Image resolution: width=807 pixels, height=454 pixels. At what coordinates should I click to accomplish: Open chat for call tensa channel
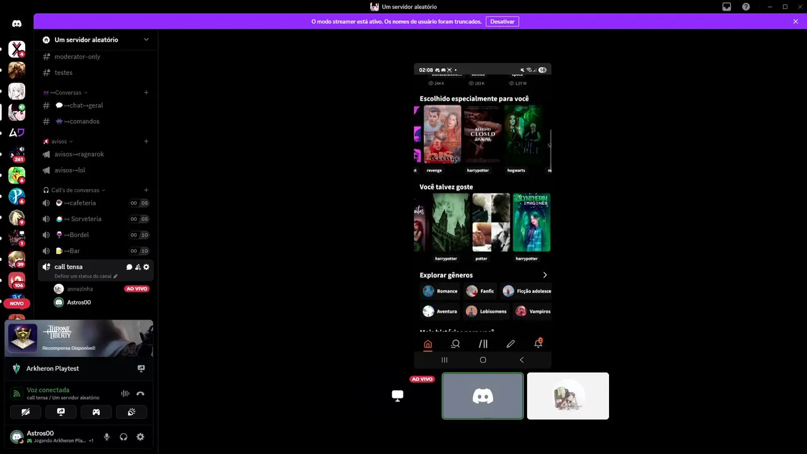coord(129,267)
